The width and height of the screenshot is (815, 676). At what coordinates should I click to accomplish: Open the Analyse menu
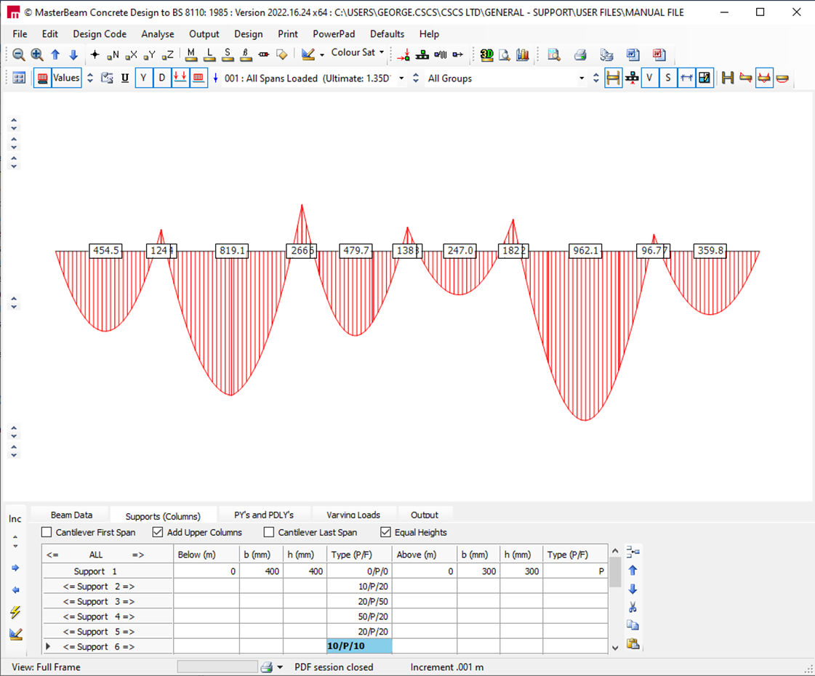click(157, 34)
